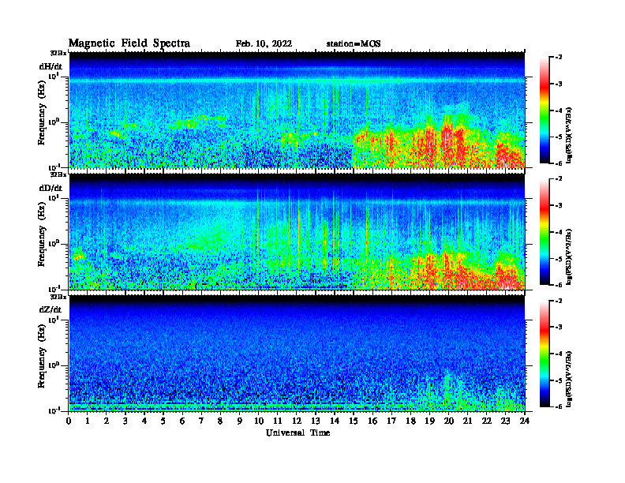625x483 pixels.
Task: Click hour 22 on the Universal Time axis
Action: (x=487, y=421)
